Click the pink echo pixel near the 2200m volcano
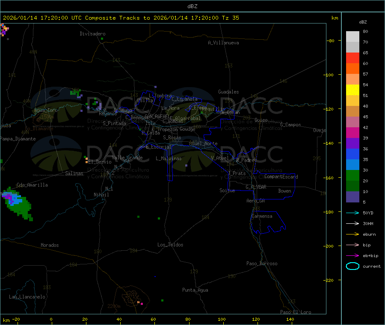The image size is (385, 325). (x=142, y=304)
